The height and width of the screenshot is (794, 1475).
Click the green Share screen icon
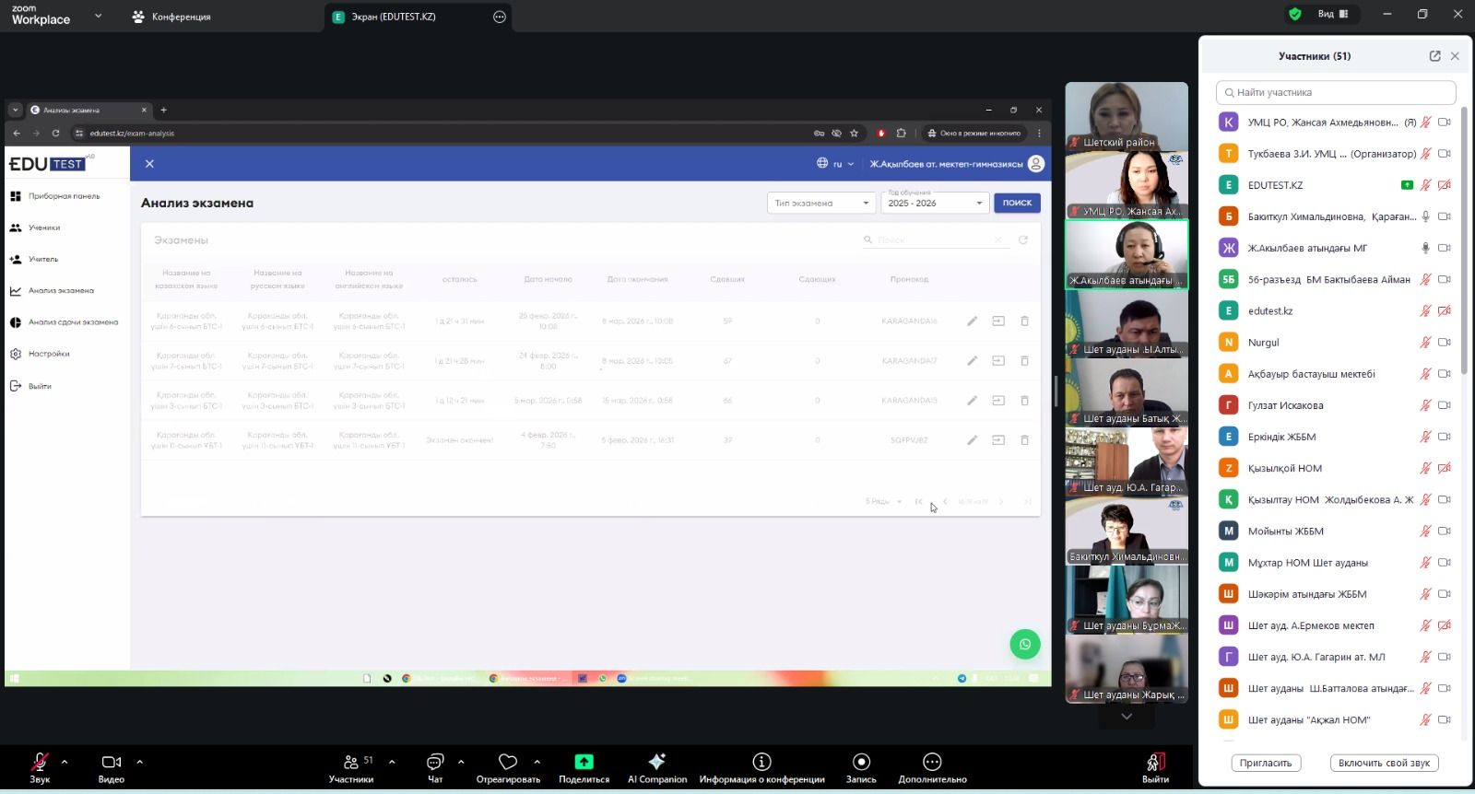[584, 763]
